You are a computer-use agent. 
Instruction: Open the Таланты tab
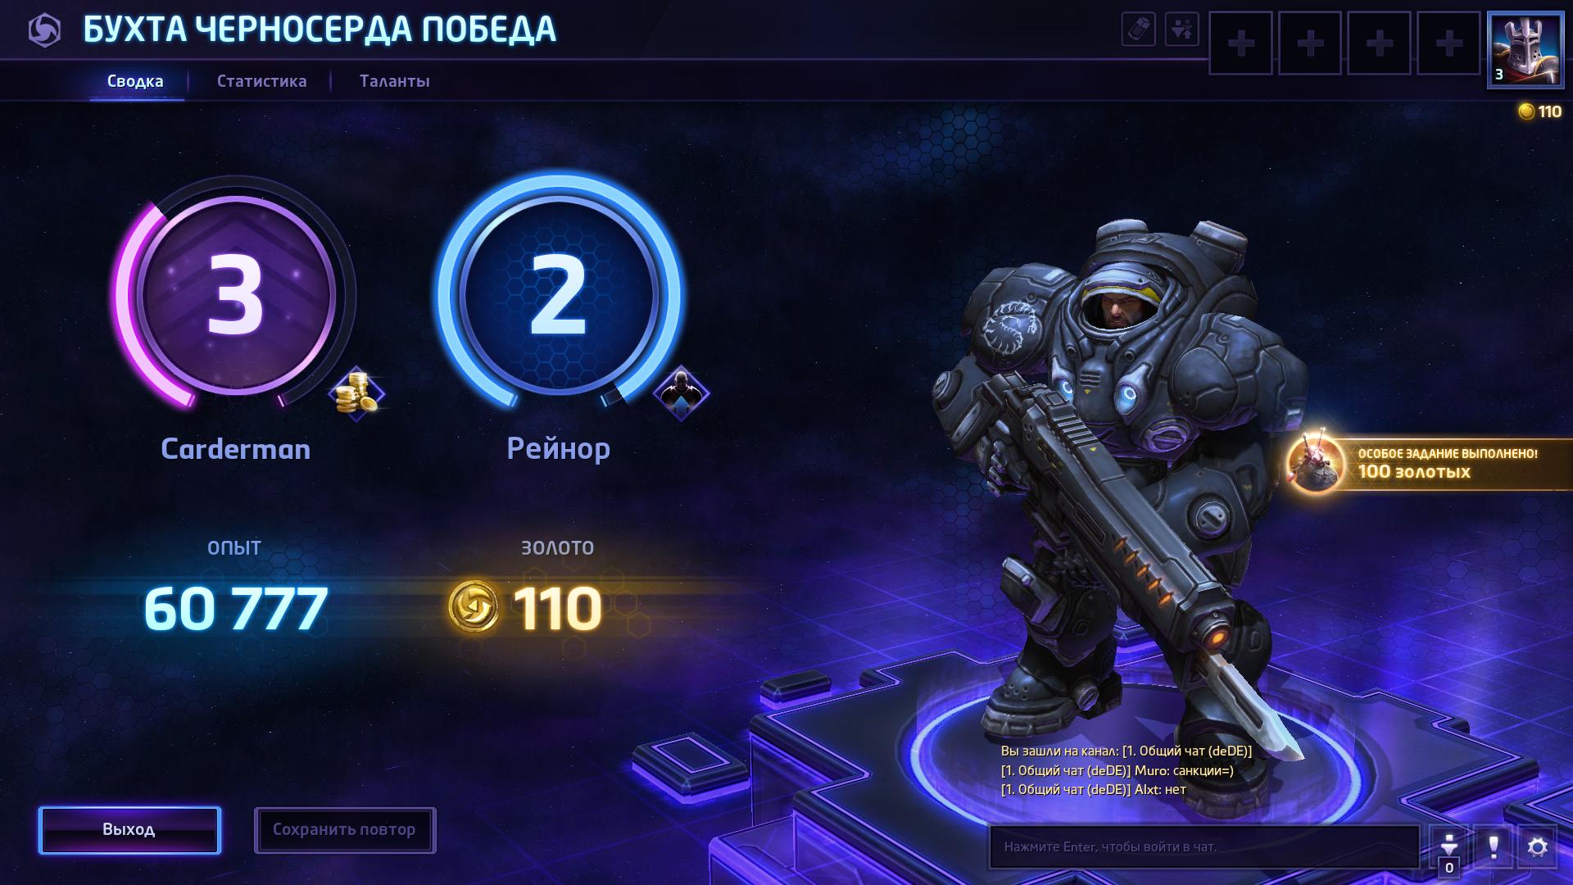pos(395,81)
